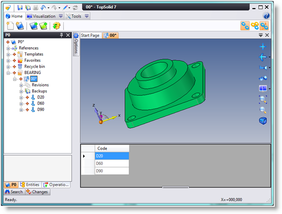This screenshot has width=282, height=214.
Task: Click the zoom window magnifier icon
Action: (263, 99)
